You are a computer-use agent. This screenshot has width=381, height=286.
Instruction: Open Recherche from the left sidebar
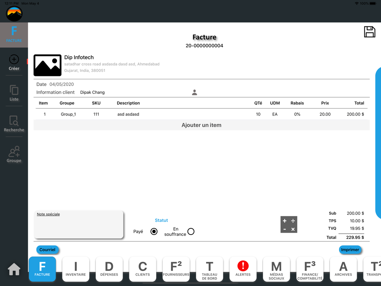tap(14, 124)
